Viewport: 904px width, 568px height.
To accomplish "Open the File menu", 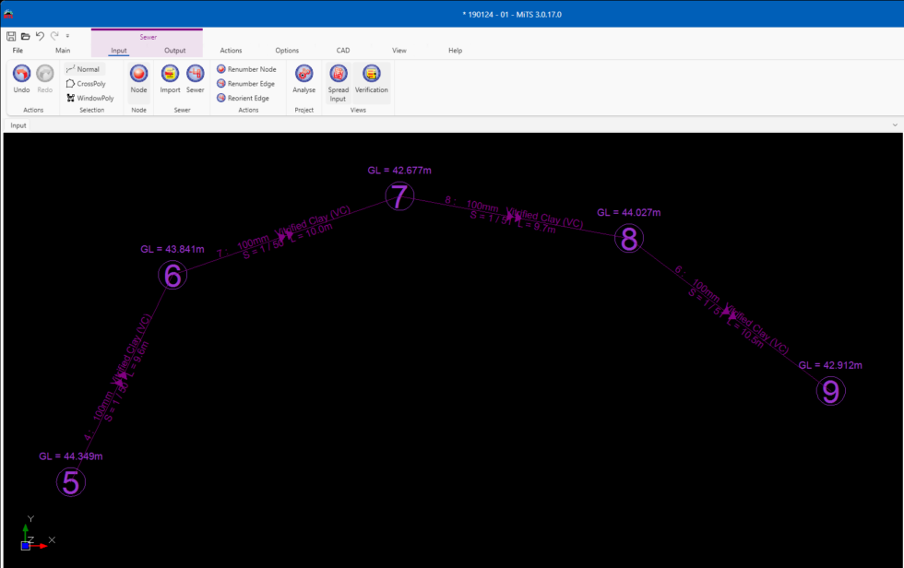I will pyautogui.click(x=18, y=51).
